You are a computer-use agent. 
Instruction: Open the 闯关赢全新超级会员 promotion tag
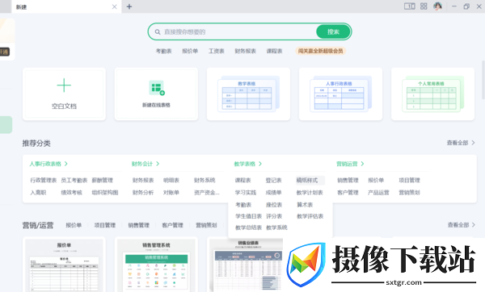(x=320, y=51)
